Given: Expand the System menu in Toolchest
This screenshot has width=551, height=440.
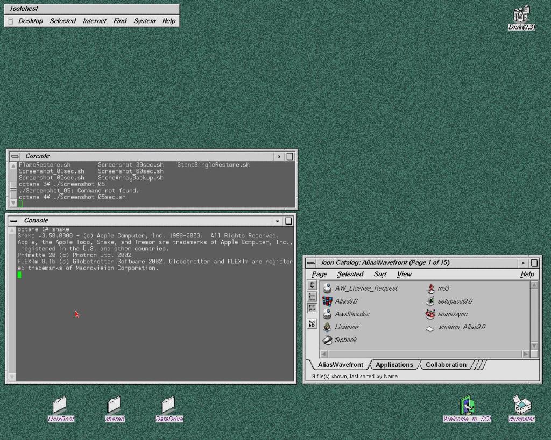Looking at the screenshot, I should 144,21.
